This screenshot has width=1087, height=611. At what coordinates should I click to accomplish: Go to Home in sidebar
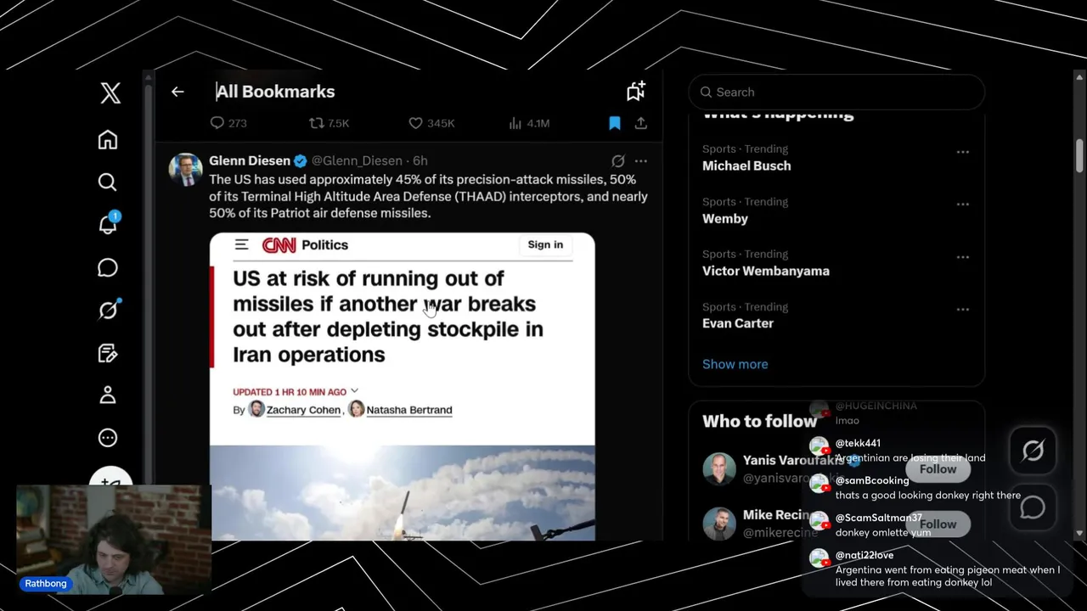click(108, 140)
